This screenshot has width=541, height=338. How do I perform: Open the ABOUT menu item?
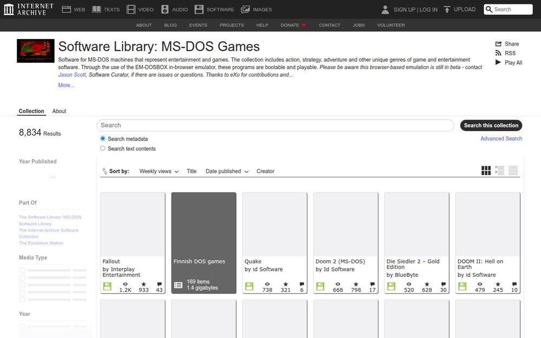pos(144,25)
